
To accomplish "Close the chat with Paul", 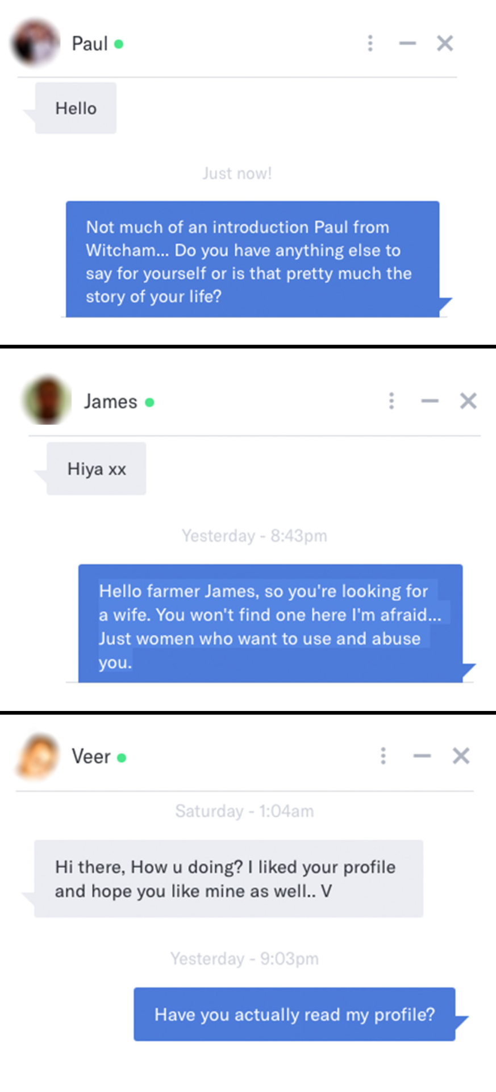I will (x=445, y=43).
